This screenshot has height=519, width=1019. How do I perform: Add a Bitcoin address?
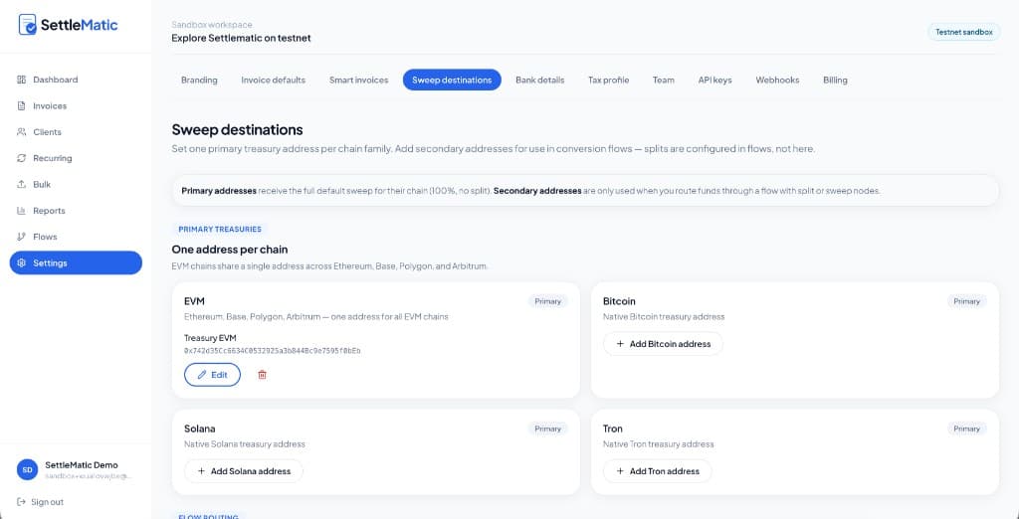coord(663,344)
